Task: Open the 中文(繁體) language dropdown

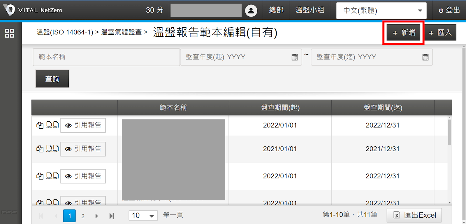Action: pos(381,11)
